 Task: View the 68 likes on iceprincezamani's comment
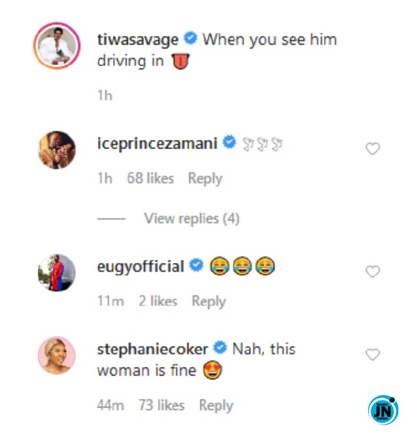[x=150, y=179]
